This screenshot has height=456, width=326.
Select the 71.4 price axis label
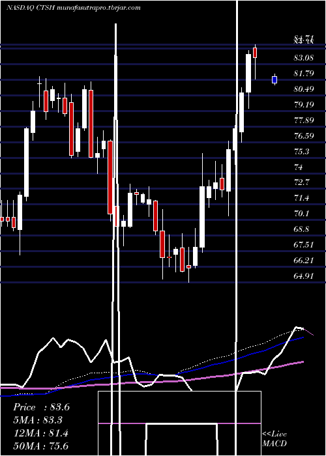(301, 198)
